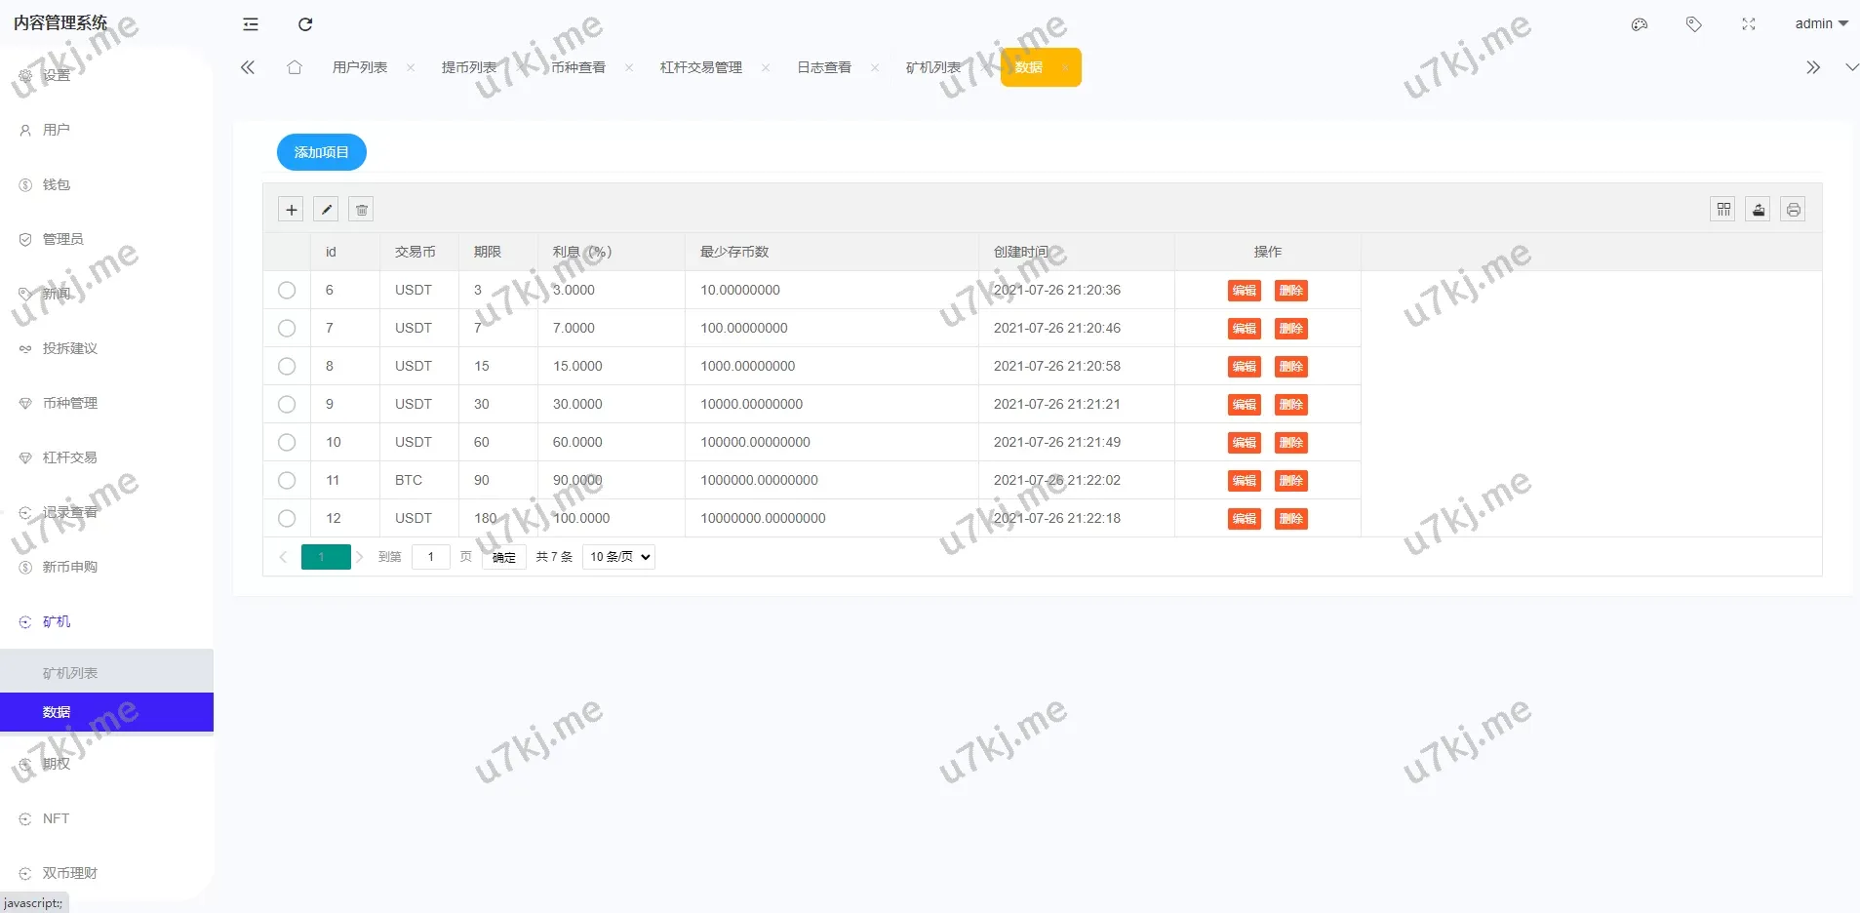Expand the admin user dropdown
Image resolution: width=1860 pixels, height=913 pixels.
point(1820,24)
